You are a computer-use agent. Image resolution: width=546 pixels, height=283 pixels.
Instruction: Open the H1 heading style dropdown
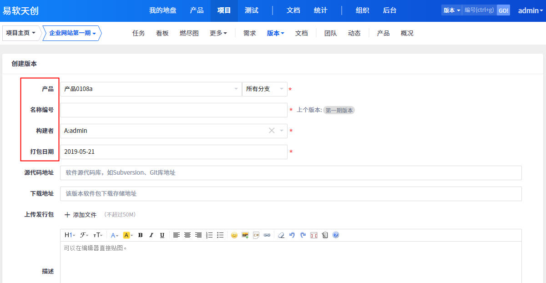point(69,235)
